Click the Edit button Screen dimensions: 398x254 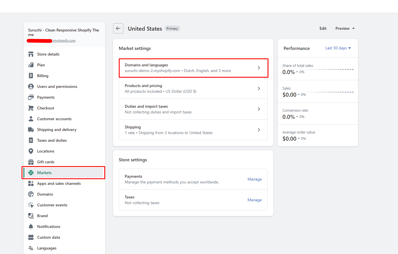(x=323, y=28)
